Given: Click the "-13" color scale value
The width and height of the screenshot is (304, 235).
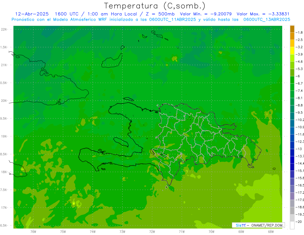Looking at the screenshot, I should click(x=299, y=149).
